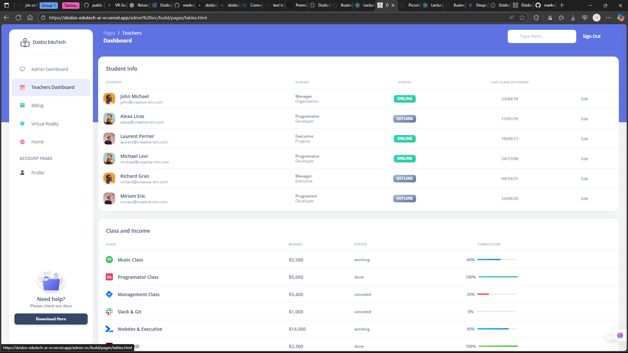Viewport: 628px width, 353px height.
Task: Click the Spotify icon beside Music Class
Action: pos(109,260)
